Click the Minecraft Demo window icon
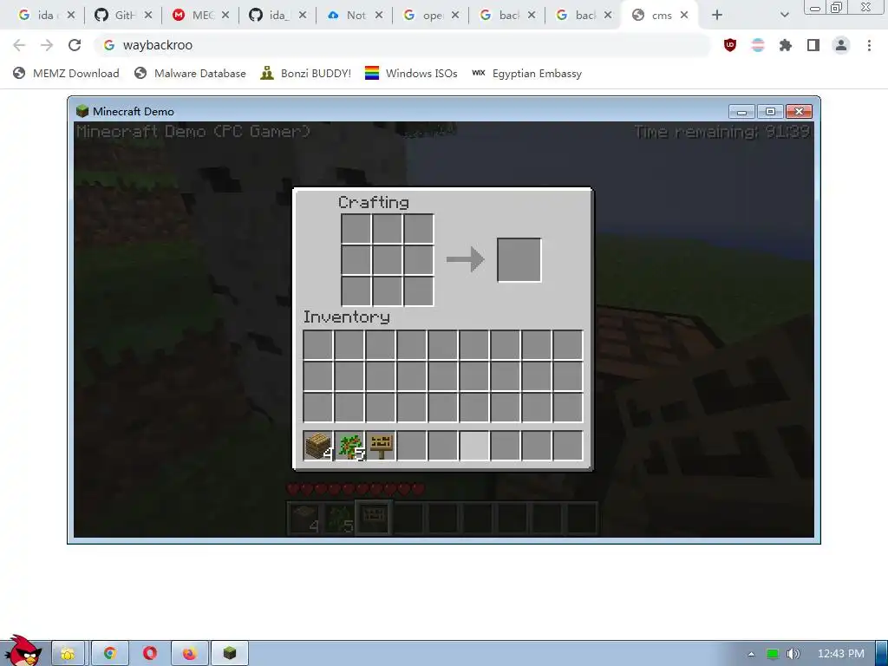Screen dimensions: 888x666 coord(82,111)
